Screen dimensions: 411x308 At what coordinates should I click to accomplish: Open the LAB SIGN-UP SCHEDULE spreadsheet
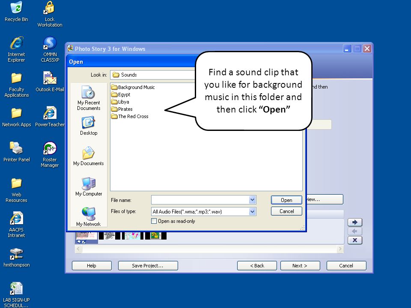click(16, 295)
